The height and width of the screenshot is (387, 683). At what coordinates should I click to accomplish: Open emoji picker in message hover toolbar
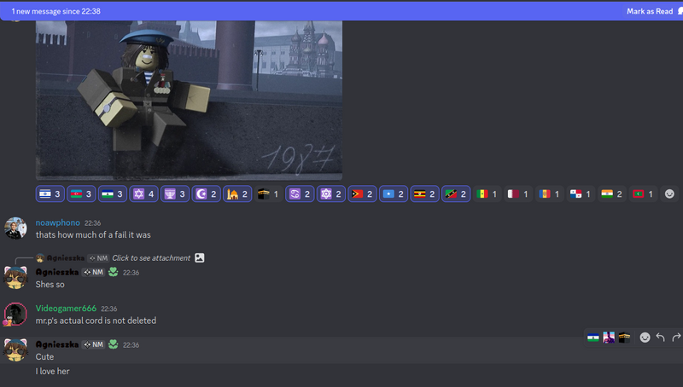[645, 338]
